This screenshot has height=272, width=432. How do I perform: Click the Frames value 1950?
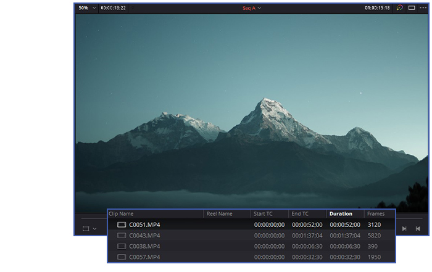[x=374, y=257]
